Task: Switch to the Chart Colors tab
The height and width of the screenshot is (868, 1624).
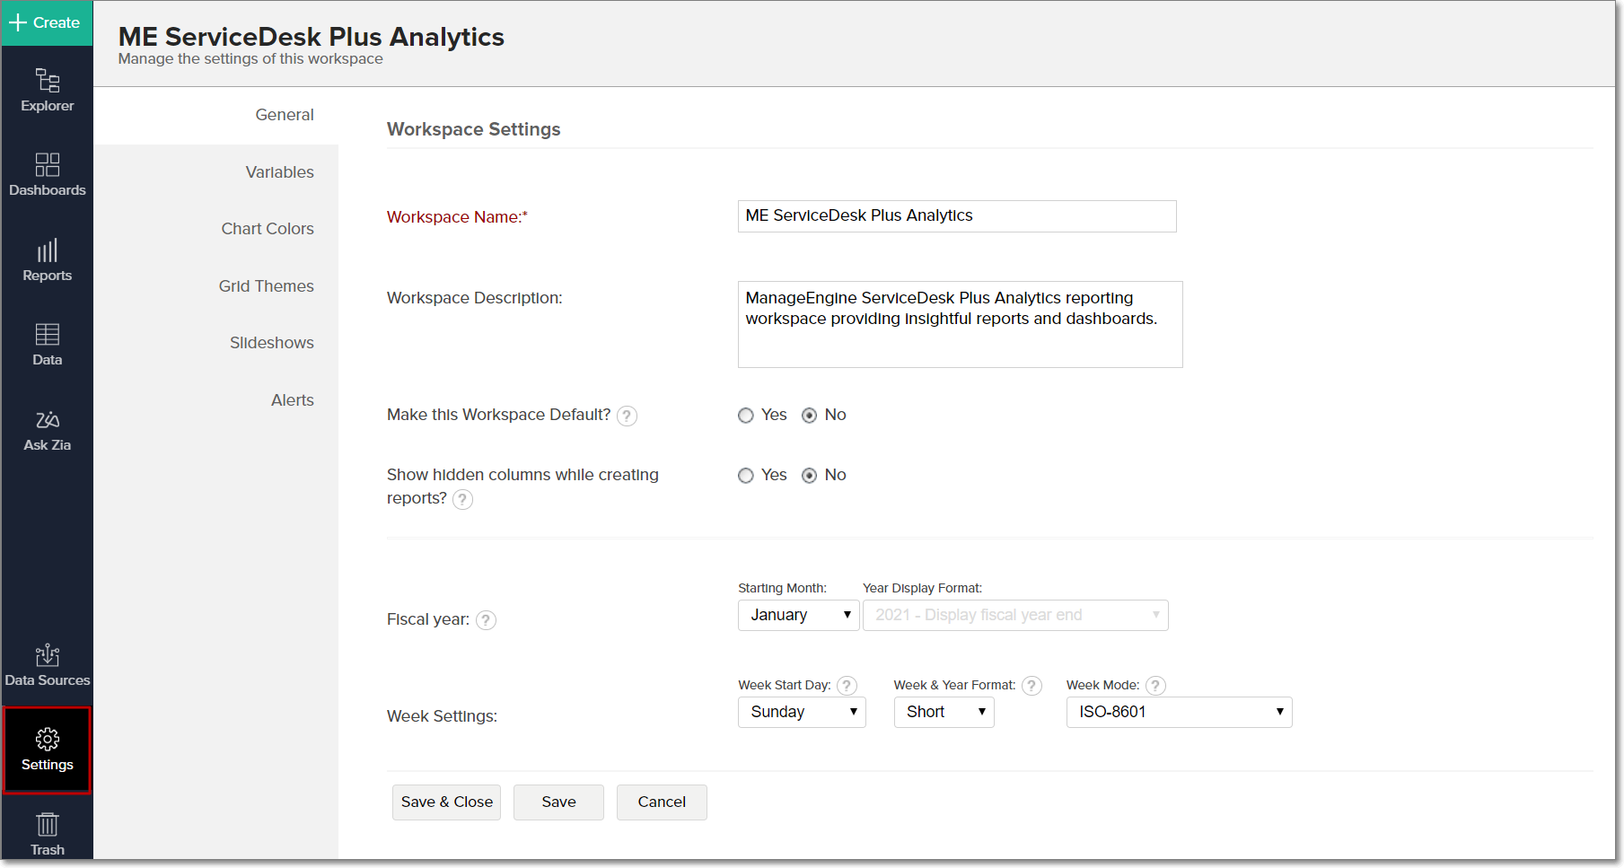Action: 268,229
